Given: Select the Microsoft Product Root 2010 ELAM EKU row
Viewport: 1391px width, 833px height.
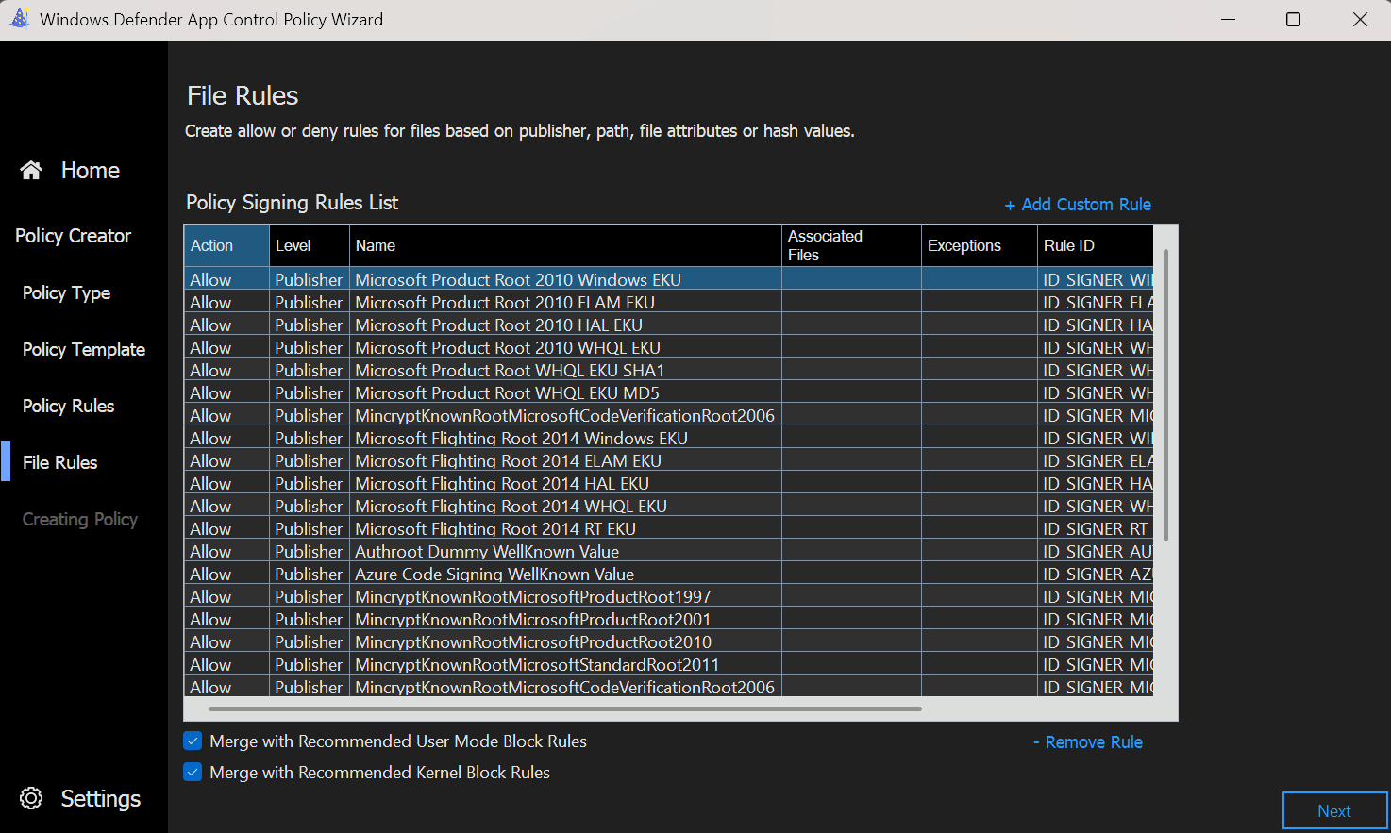Looking at the screenshot, I should coord(505,303).
